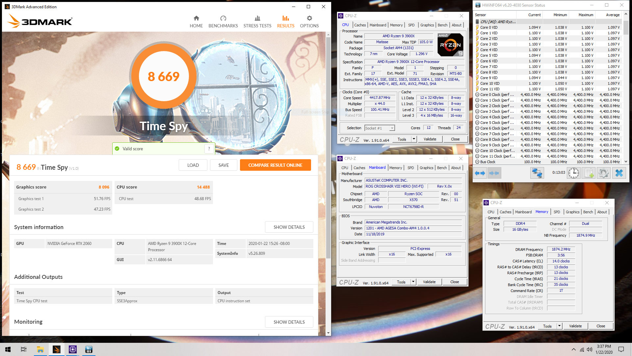
Task: Click Validate in Memory CPU-Z window
Action: (575, 326)
